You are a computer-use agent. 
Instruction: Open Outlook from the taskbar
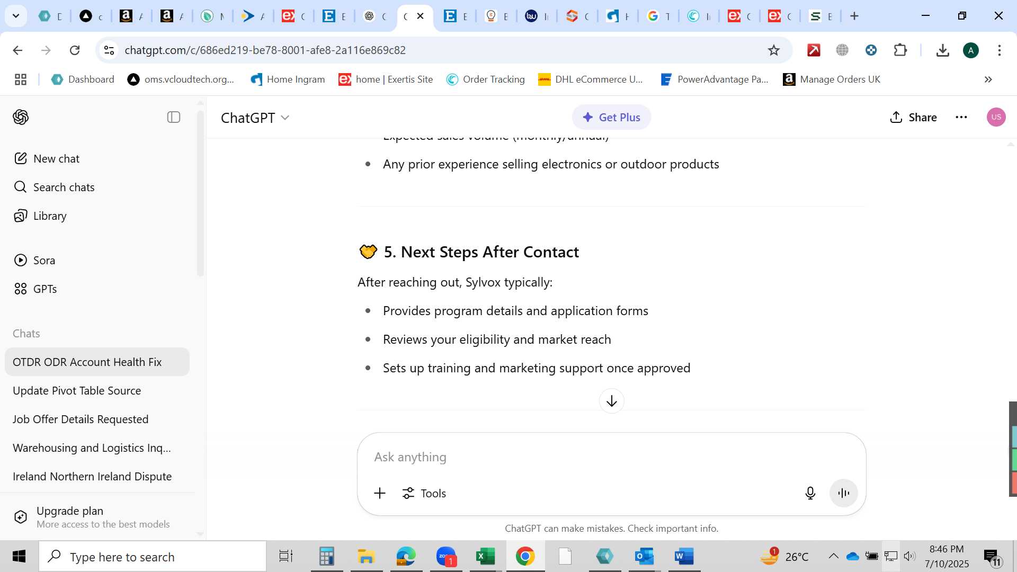[x=644, y=556]
